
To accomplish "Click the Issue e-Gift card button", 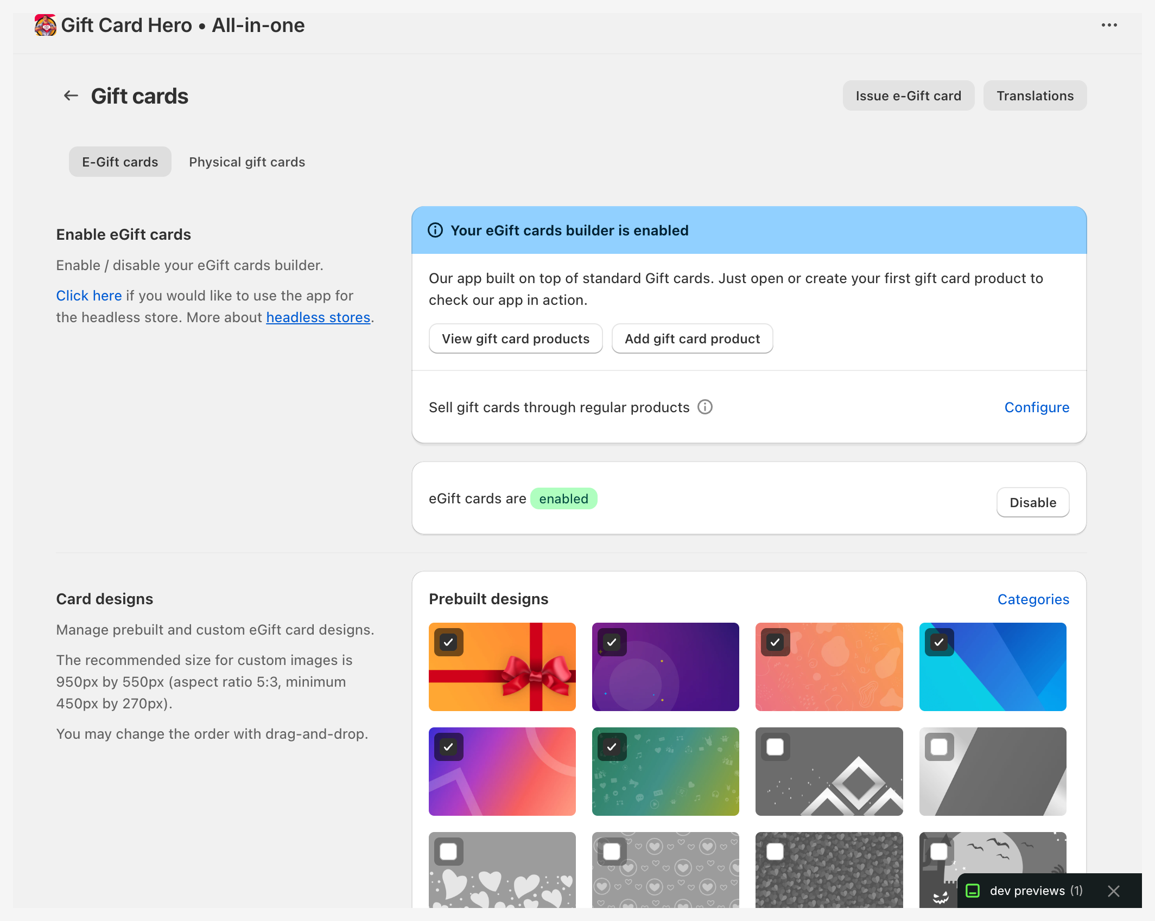I will tap(908, 96).
